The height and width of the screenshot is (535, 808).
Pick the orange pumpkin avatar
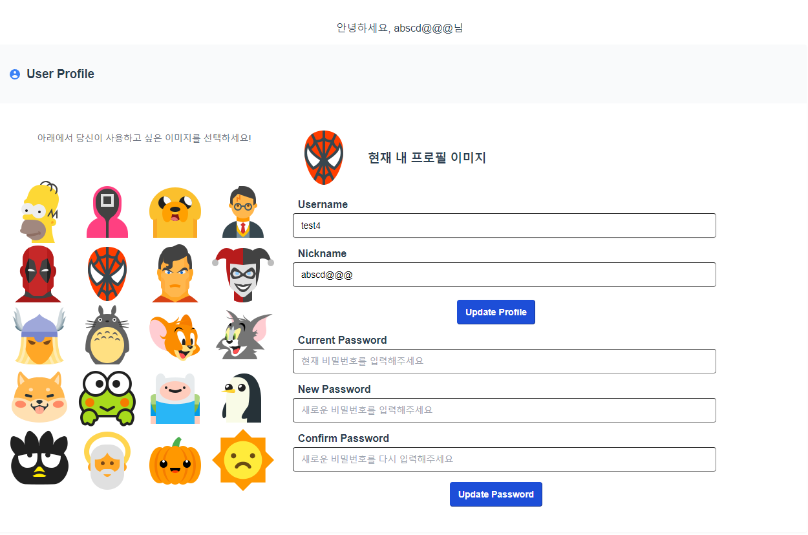pos(175,461)
